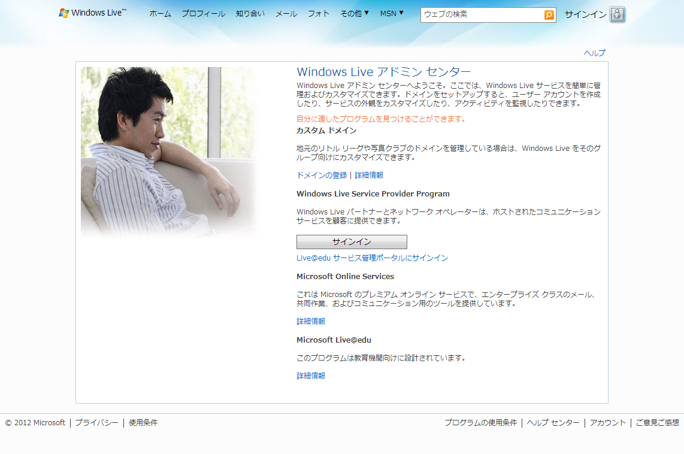Click the プライバシー footer link
The height and width of the screenshot is (454, 684).
point(96,423)
